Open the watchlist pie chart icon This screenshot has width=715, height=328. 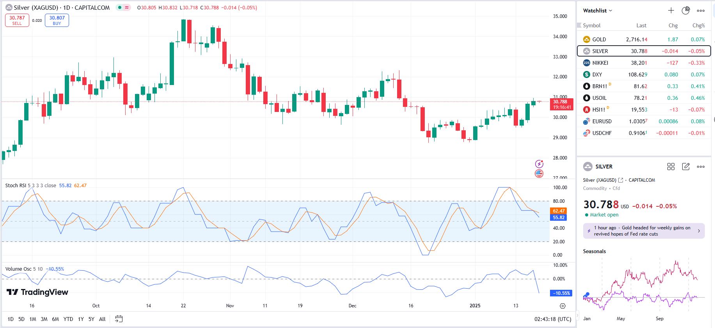[x=686, y=11]
